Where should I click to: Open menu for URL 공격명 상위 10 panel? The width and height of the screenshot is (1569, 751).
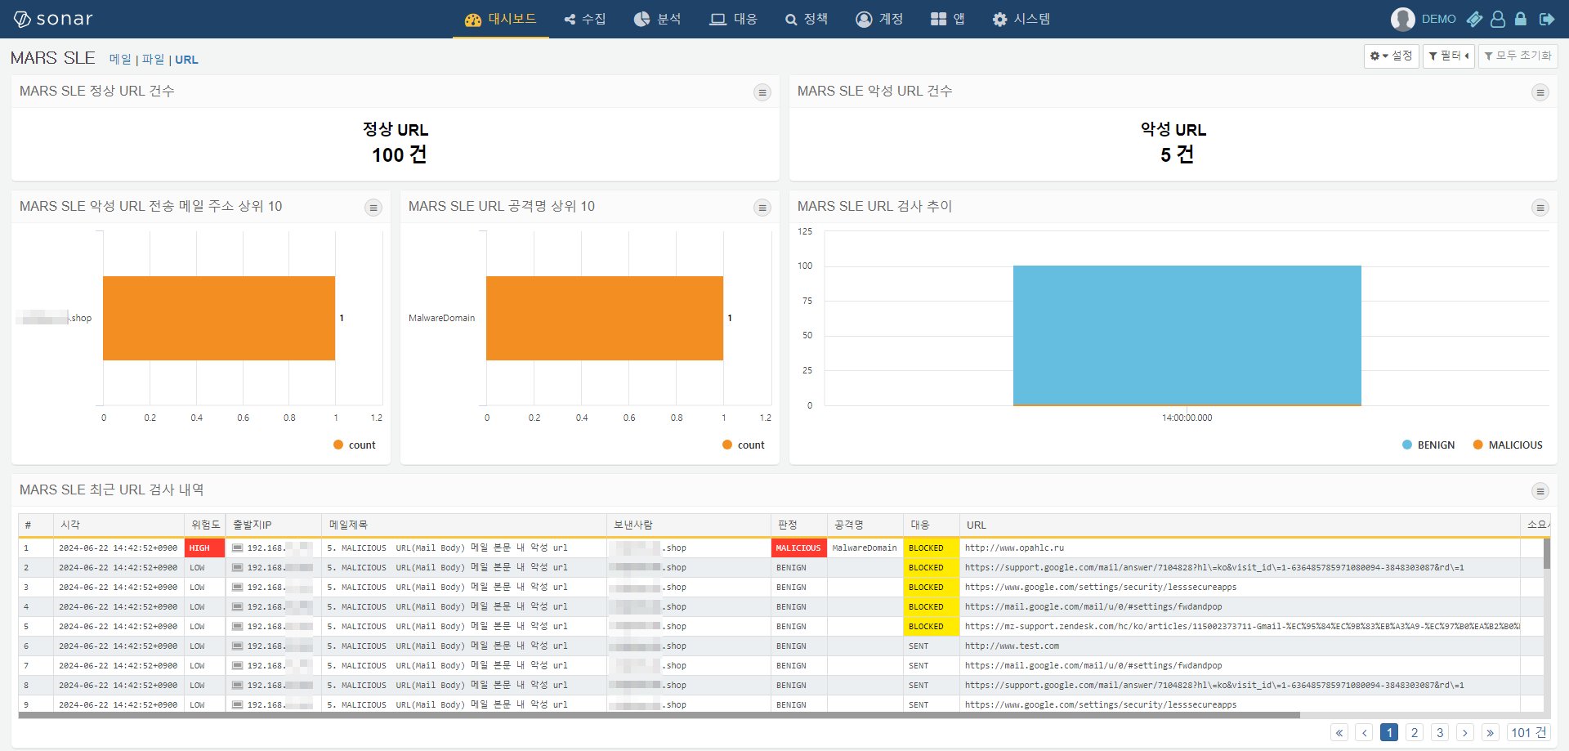click(762, 208)
